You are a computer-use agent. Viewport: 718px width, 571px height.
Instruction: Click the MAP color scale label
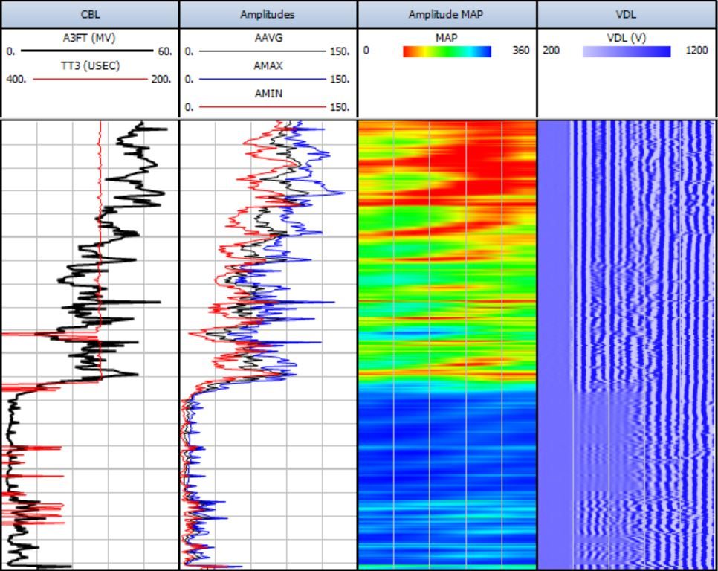[447, 38]
